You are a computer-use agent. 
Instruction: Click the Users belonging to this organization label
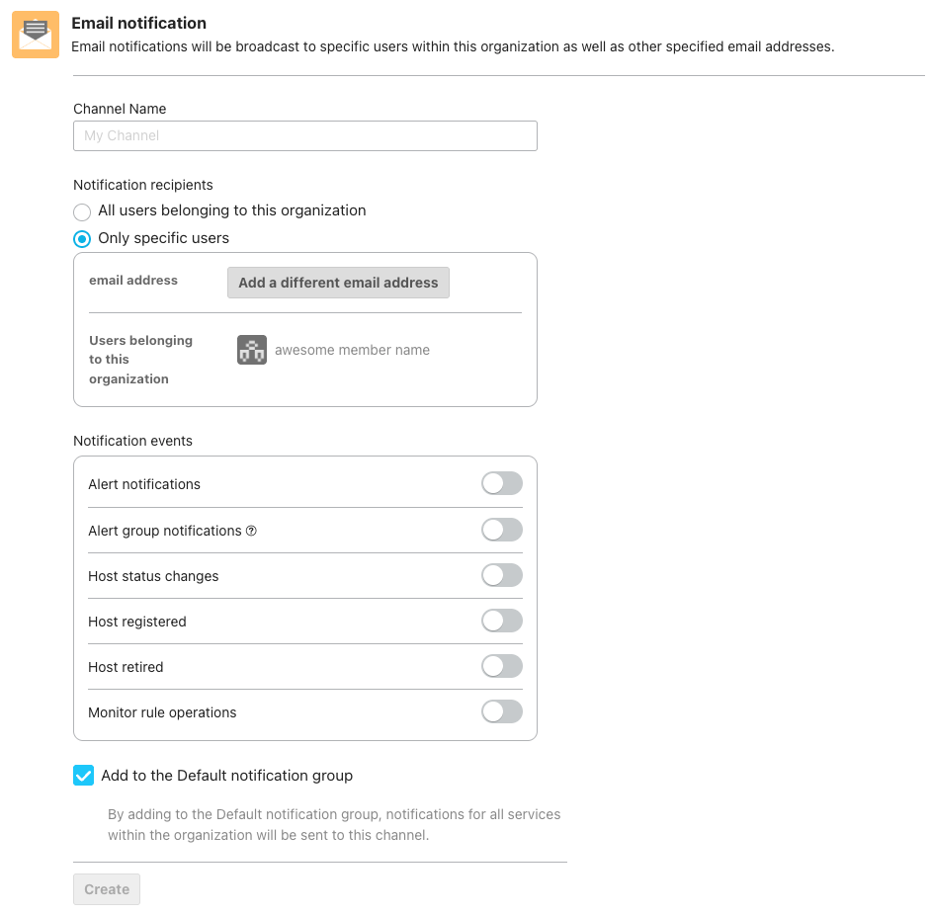tap(140, 360)
